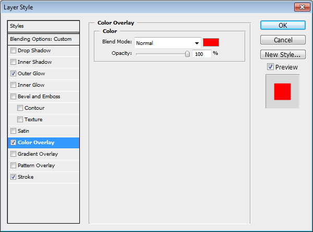Open the Stroke settings label
313x232 pixels.
pos(26,177)
